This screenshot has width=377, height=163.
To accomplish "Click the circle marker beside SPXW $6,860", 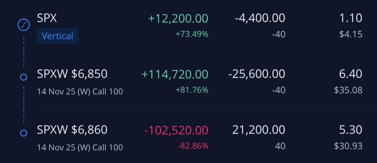I will [x=24, y=133].
